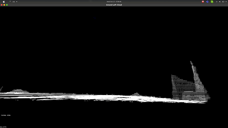The width and height of the screenshot is (228, 128).
Task: Click the Full Map - White label
Action: 6,115
